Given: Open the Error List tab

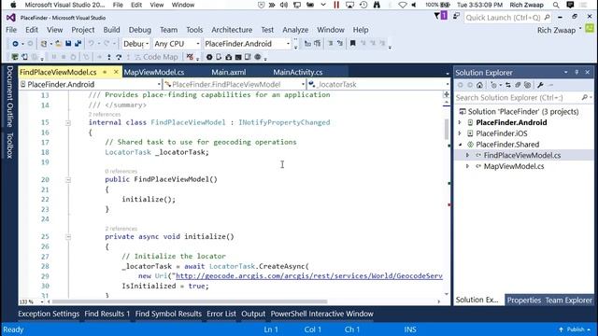Looking at the screenshot, I should [x=221, y=314].
